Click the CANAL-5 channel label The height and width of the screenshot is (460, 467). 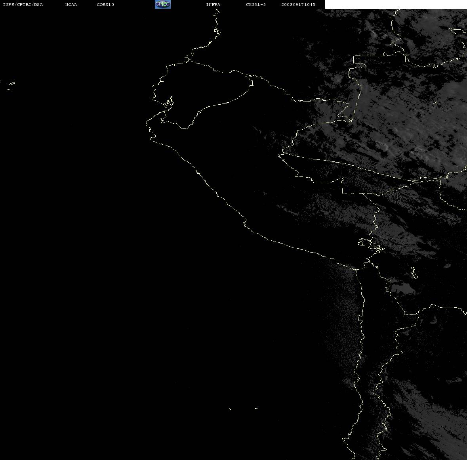pyautogui.click(x=256, y=4)
